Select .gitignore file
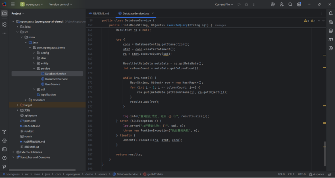 (x=31, y=116)
